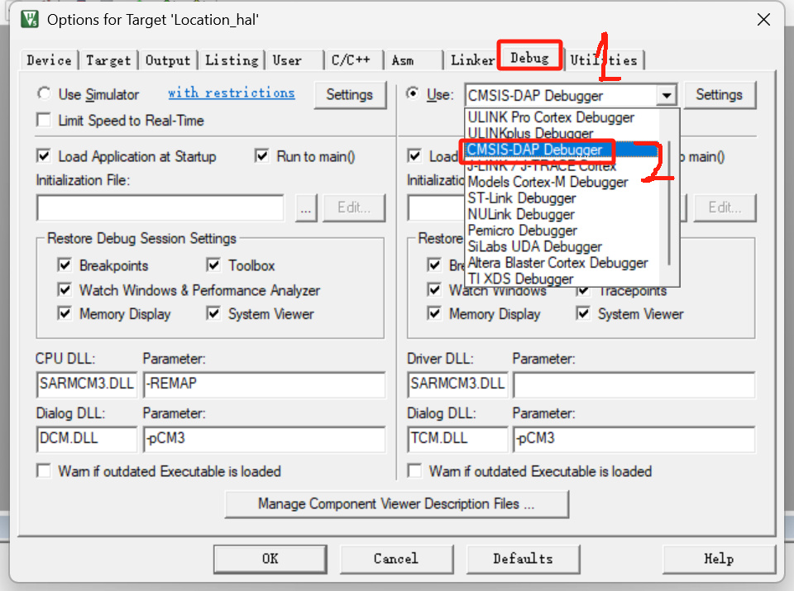The image size is (794, 591).
Task: Toggle right-side Memory Display checkbox
Action: click(x=434, y=313)
